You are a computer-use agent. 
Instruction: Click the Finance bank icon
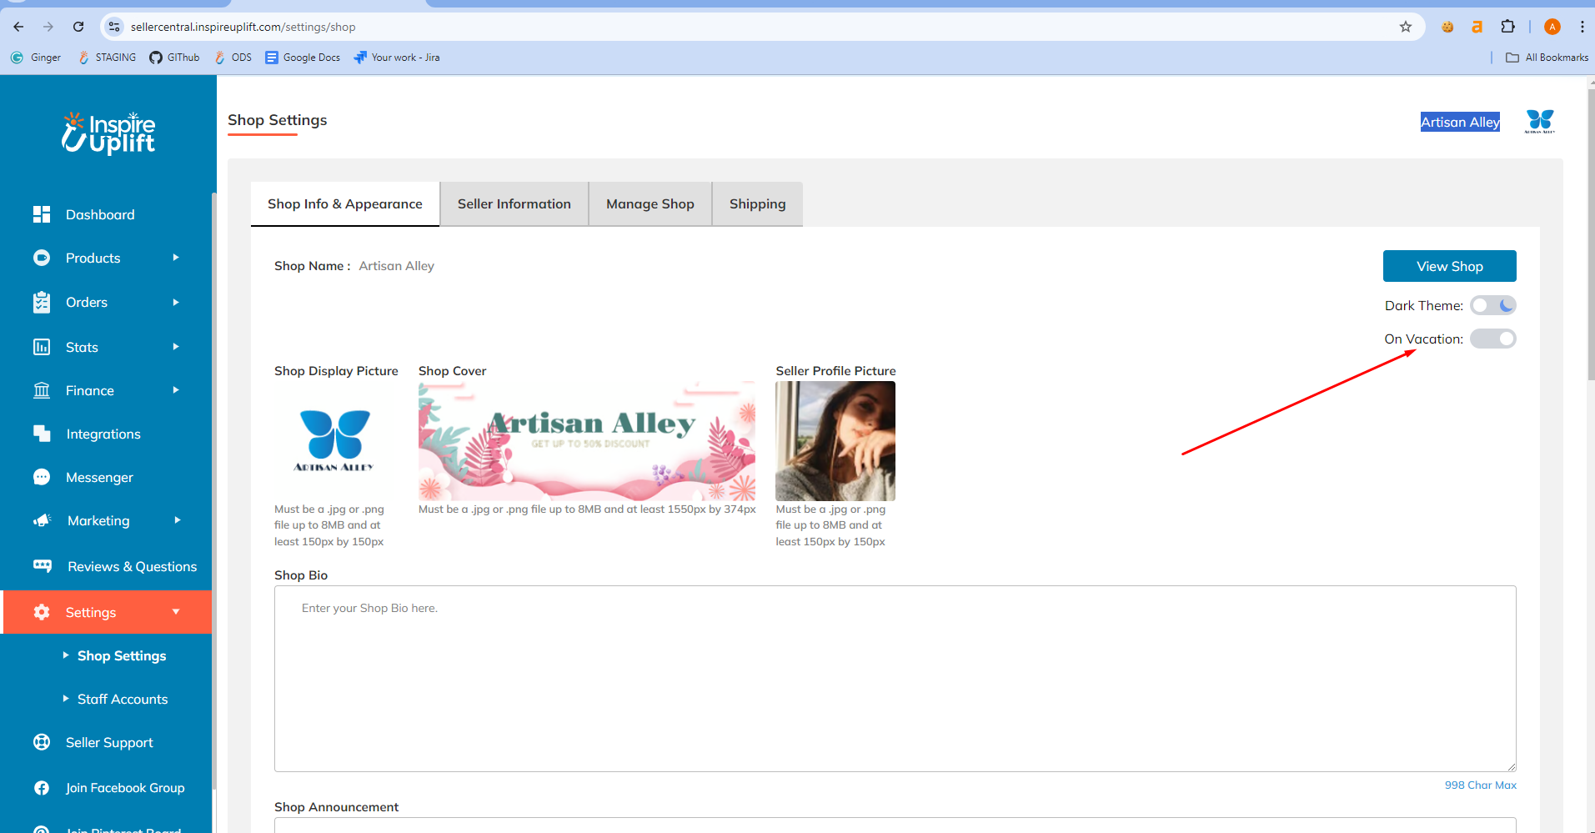click(x=42, y=390)
